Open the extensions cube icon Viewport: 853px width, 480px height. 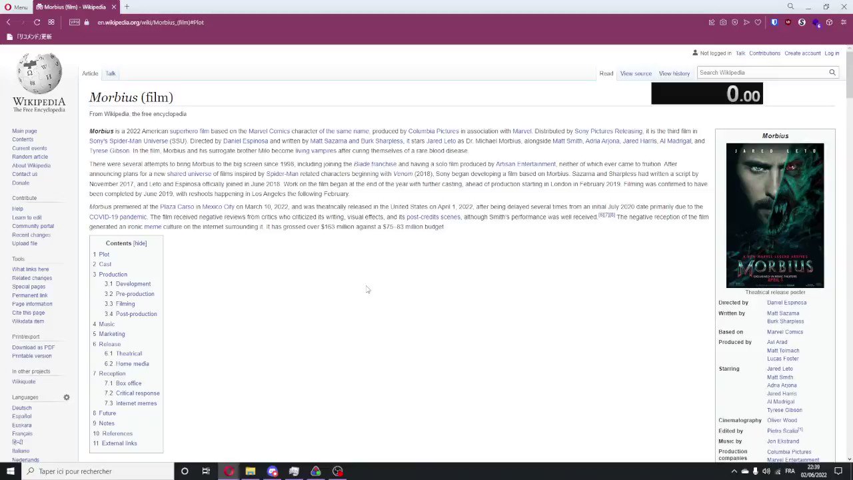coord(829,22)
